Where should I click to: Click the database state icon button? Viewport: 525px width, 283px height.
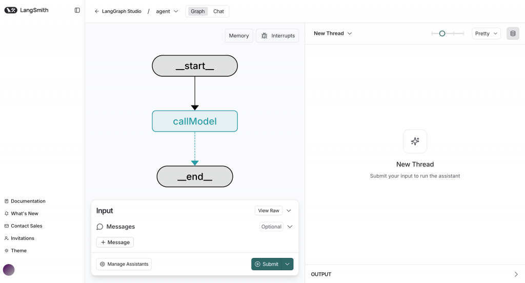(513, 33)
